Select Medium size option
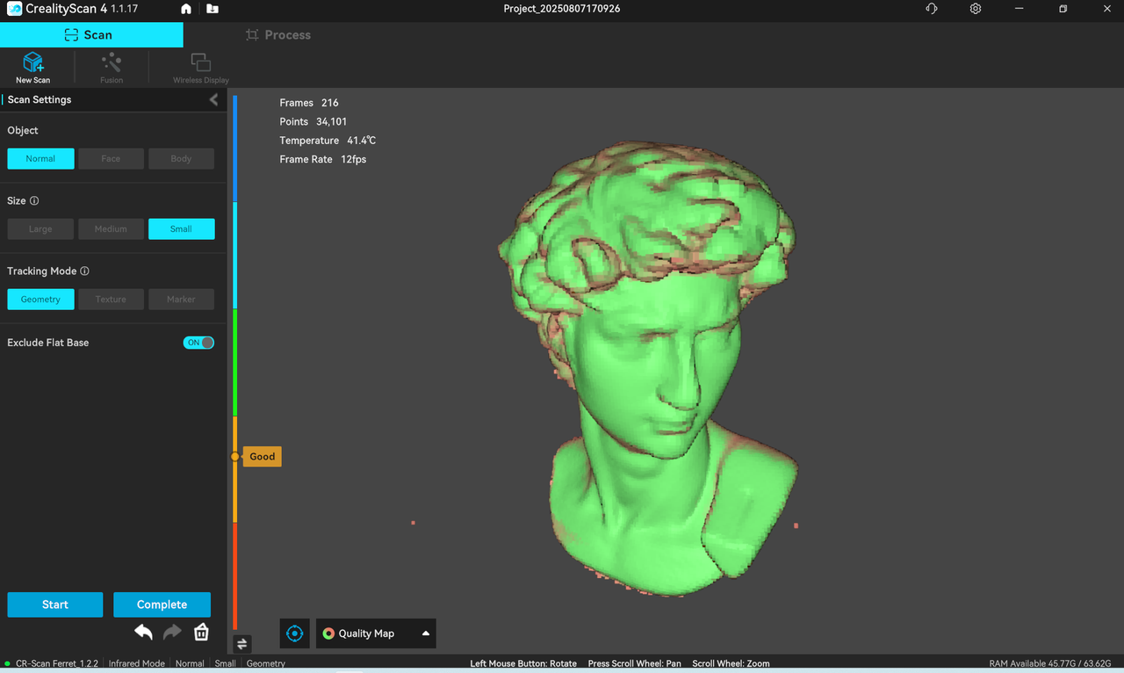 click(111, 229)
